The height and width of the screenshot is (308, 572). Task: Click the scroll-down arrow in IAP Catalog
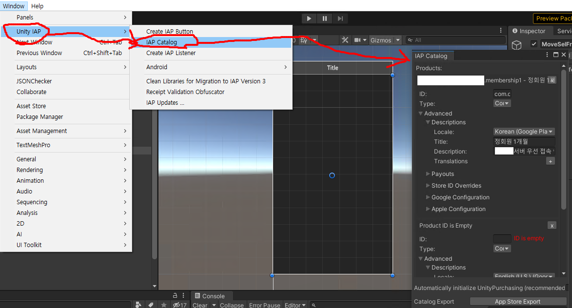point(564,273)
